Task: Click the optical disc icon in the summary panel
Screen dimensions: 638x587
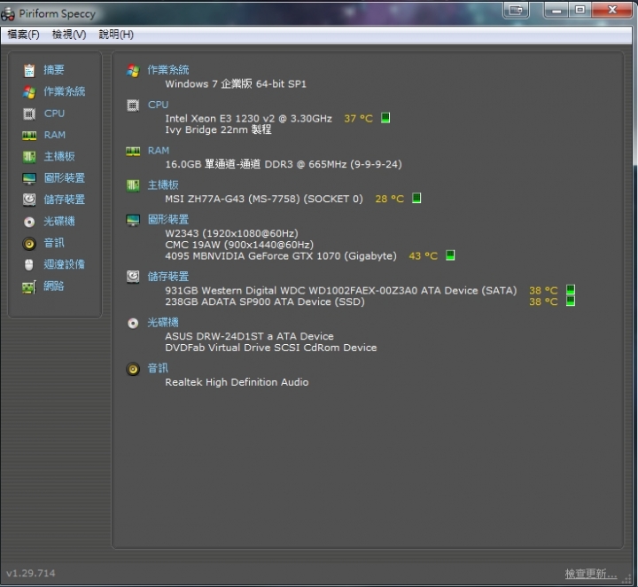Action: 133,324
